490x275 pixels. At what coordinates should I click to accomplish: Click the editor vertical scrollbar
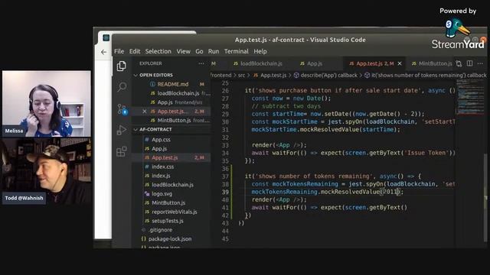485,198
